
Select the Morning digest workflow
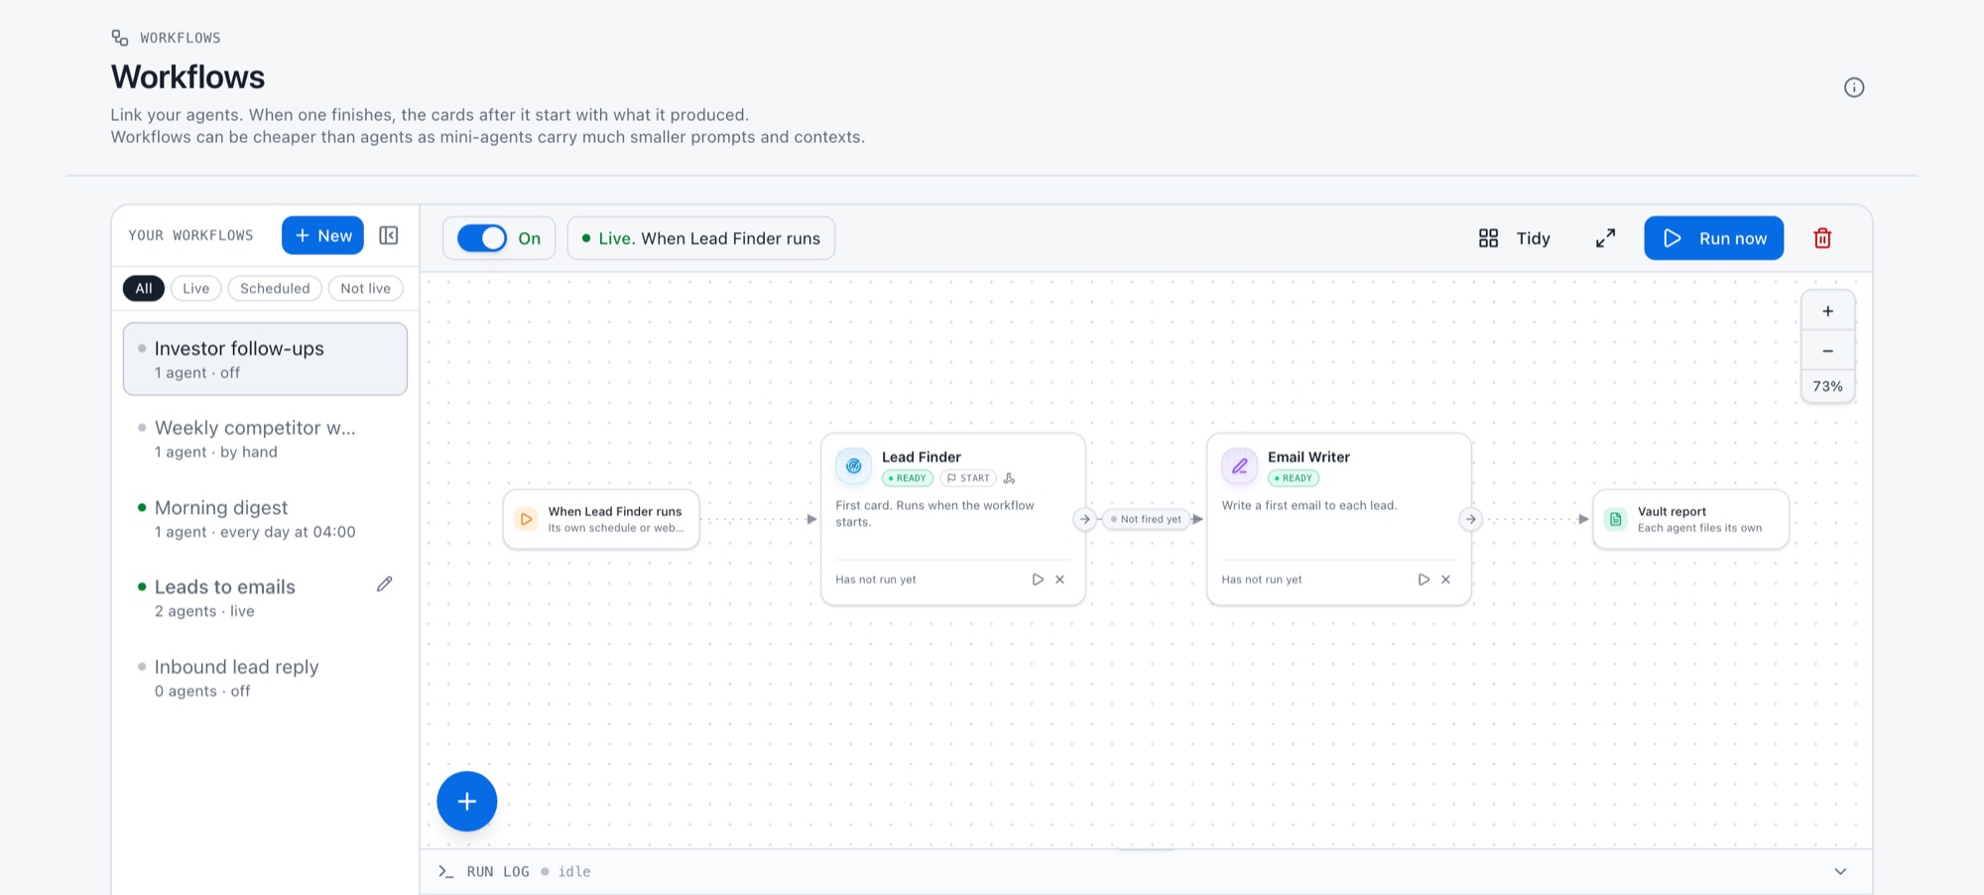click(265, 518)
